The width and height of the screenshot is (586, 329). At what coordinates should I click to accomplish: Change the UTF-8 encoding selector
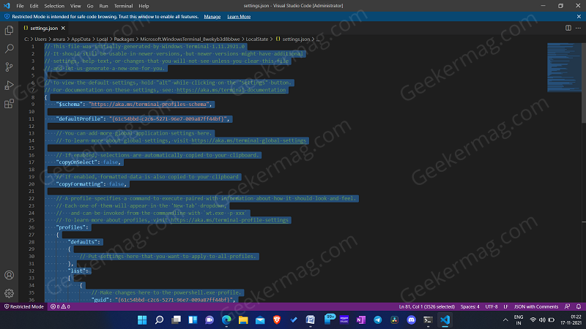(x=492, y=306)
